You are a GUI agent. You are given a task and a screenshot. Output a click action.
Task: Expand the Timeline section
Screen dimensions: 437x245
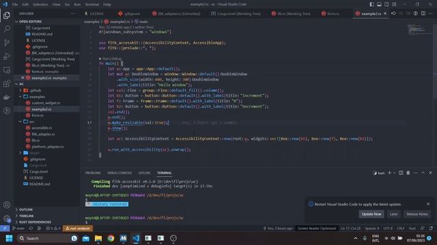point(26,216)
